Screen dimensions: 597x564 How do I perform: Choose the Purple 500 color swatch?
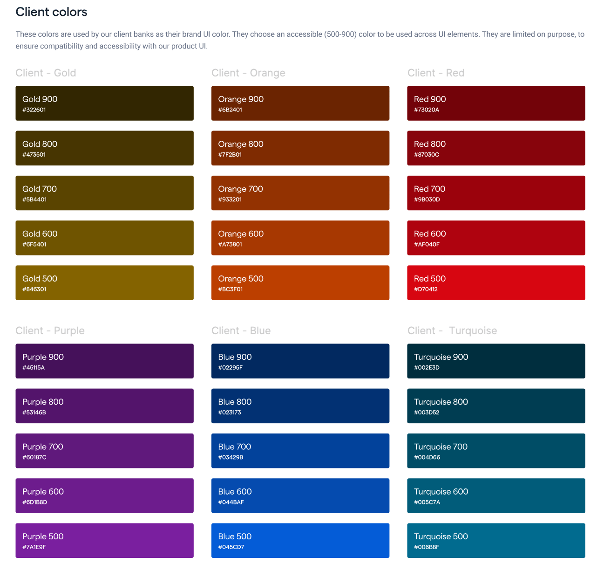point(104,540)
